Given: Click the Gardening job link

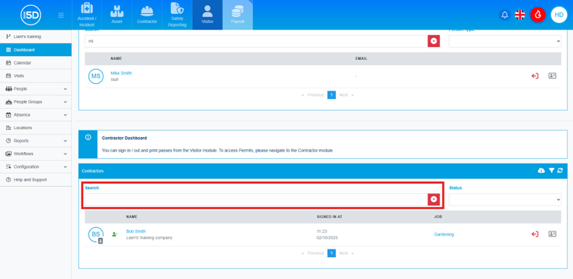Looking at the screenshot, I should click(x=444, y=234).
